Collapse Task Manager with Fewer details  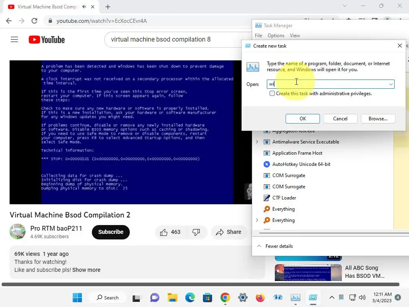[275, 246]
